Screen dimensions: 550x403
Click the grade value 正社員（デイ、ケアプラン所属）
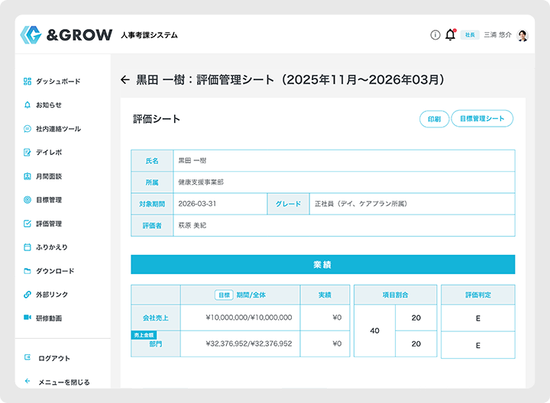361,204
